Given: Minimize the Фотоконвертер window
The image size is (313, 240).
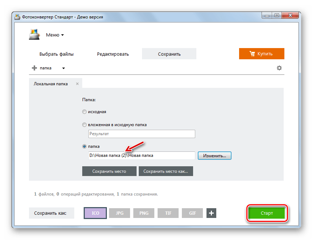Looking at the screenshot, I should 267,15.
